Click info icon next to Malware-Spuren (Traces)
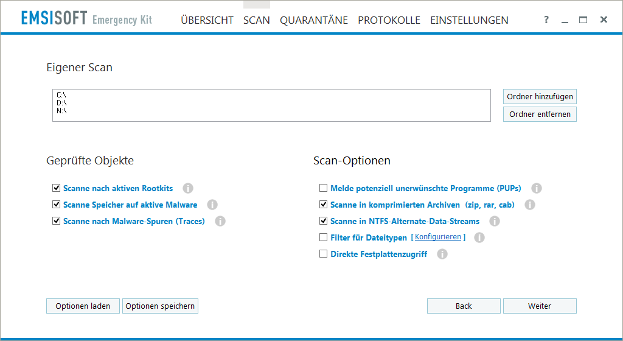Screen dimensions: 623x341 220,221
